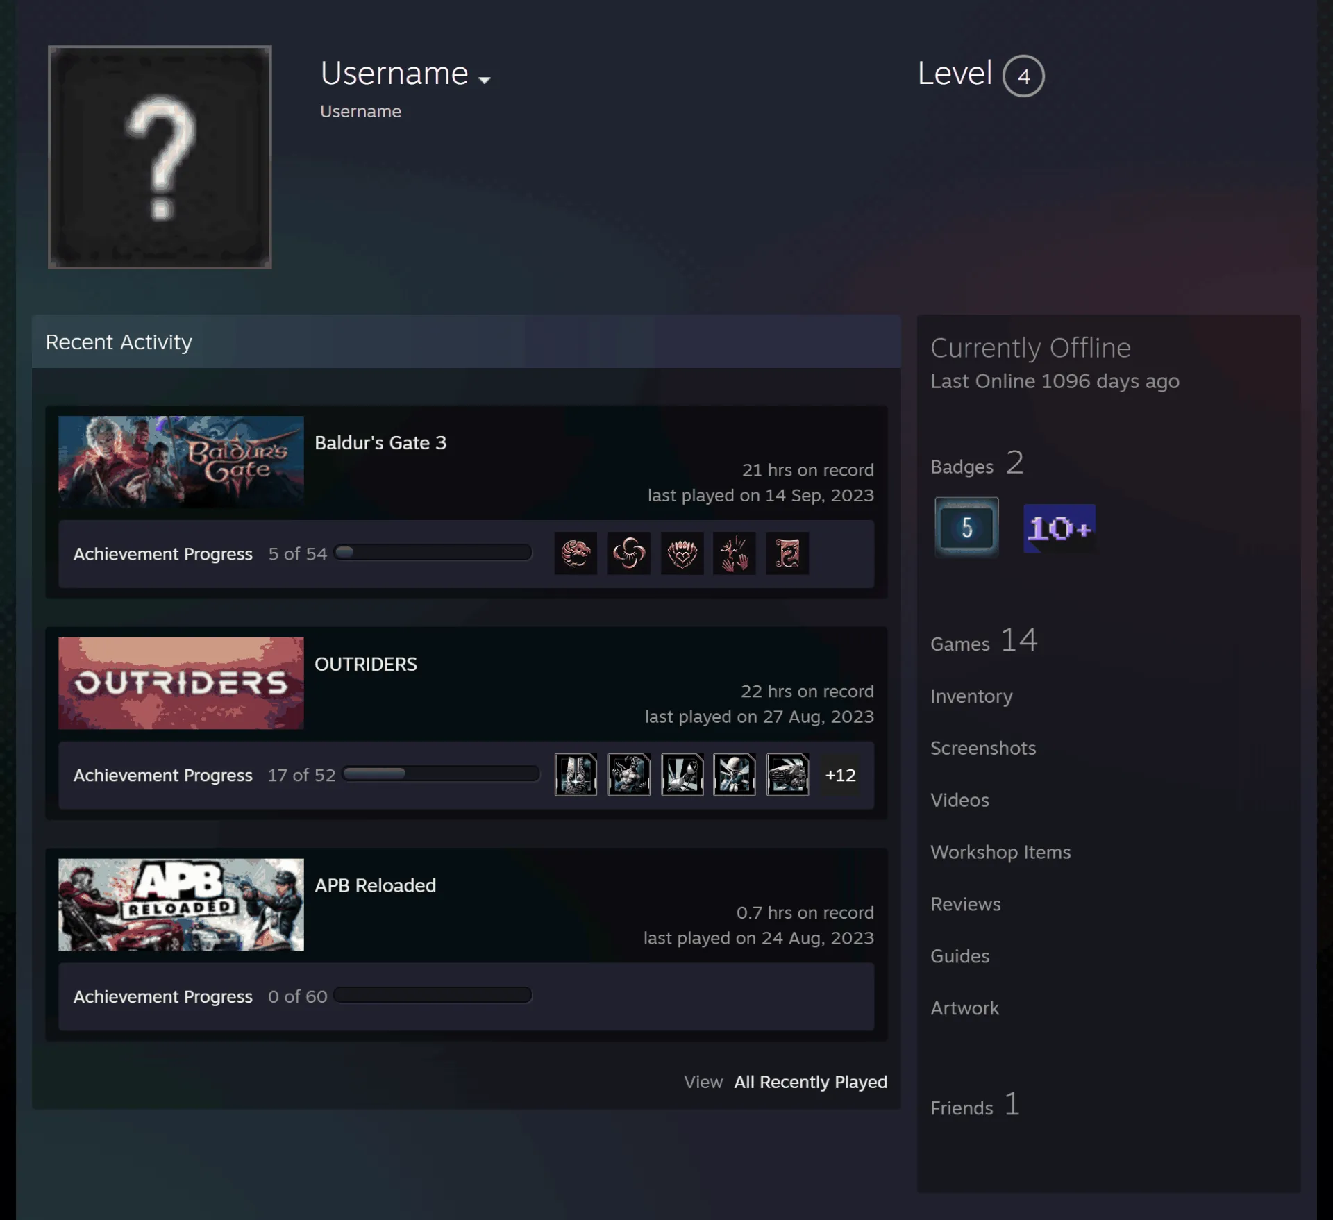Open the APB Reloaded title link
The height and width of the screenshot is (1220, 1333).
click(x=376, y=885)
